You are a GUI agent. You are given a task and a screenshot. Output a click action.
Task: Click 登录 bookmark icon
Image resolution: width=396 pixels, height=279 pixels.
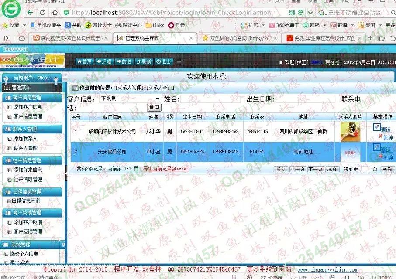tap(177, 25)
